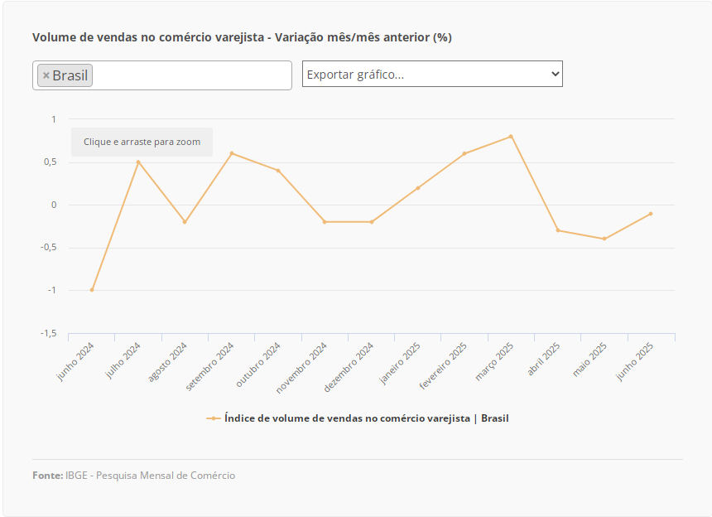The height and width of the screenshot is (517, 712).
Task: Click the empty area of the region selector field
Action: pos(190,75)
